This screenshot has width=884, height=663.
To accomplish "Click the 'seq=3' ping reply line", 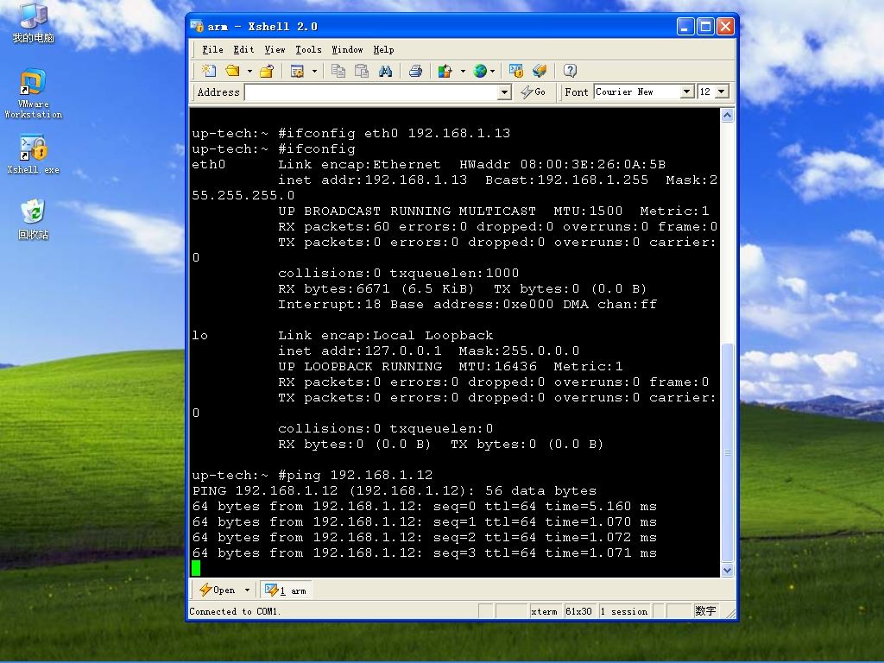I will tap(425, 552).
